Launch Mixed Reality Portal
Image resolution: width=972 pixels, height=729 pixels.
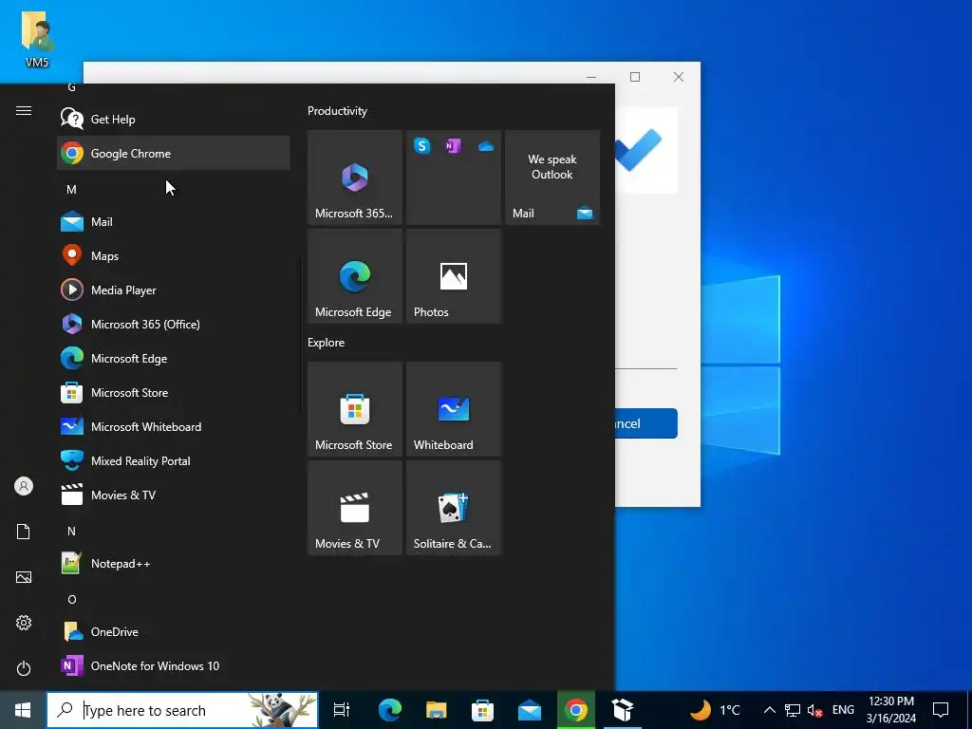pyautogui.click(x=174, y=460)
